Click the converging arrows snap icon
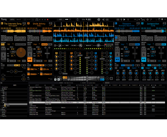 coord(66,19)
